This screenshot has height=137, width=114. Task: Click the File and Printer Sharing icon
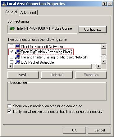tap(18, 57)
